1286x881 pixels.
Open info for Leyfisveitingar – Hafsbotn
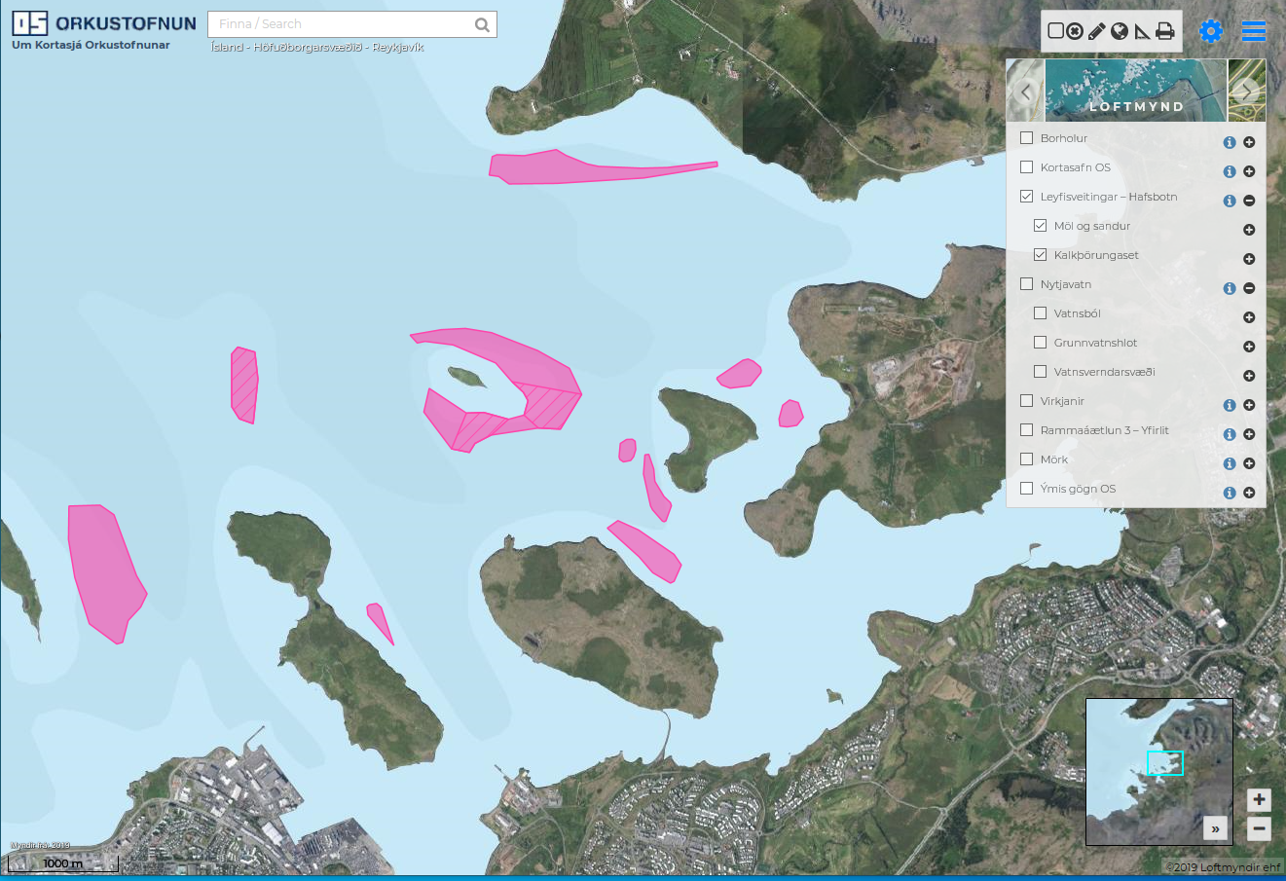point(1230,201)
